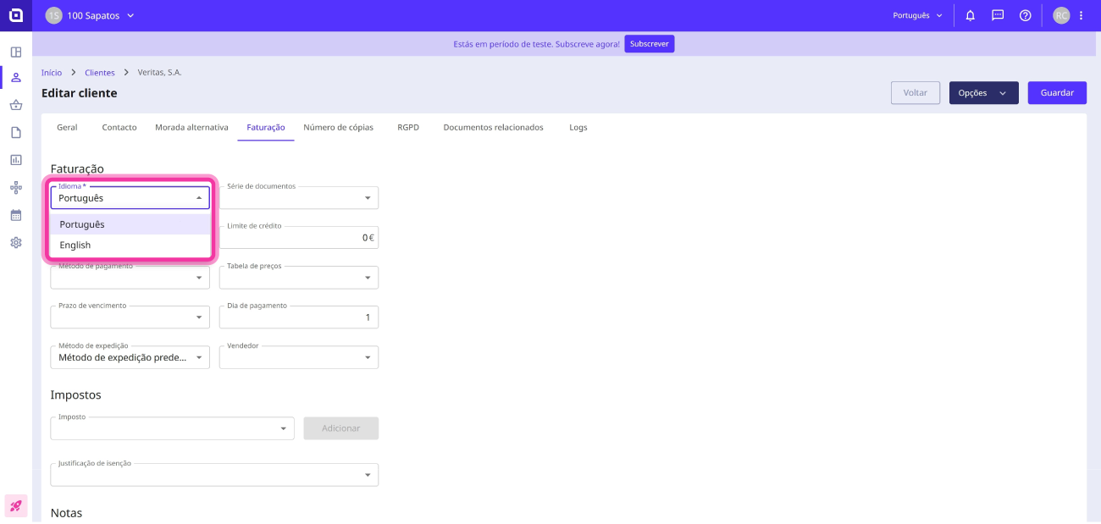Click the notifications bell icon
The width and height of the screenshot is (1101, 524).
pyautogui.click(x=971, y=15)
